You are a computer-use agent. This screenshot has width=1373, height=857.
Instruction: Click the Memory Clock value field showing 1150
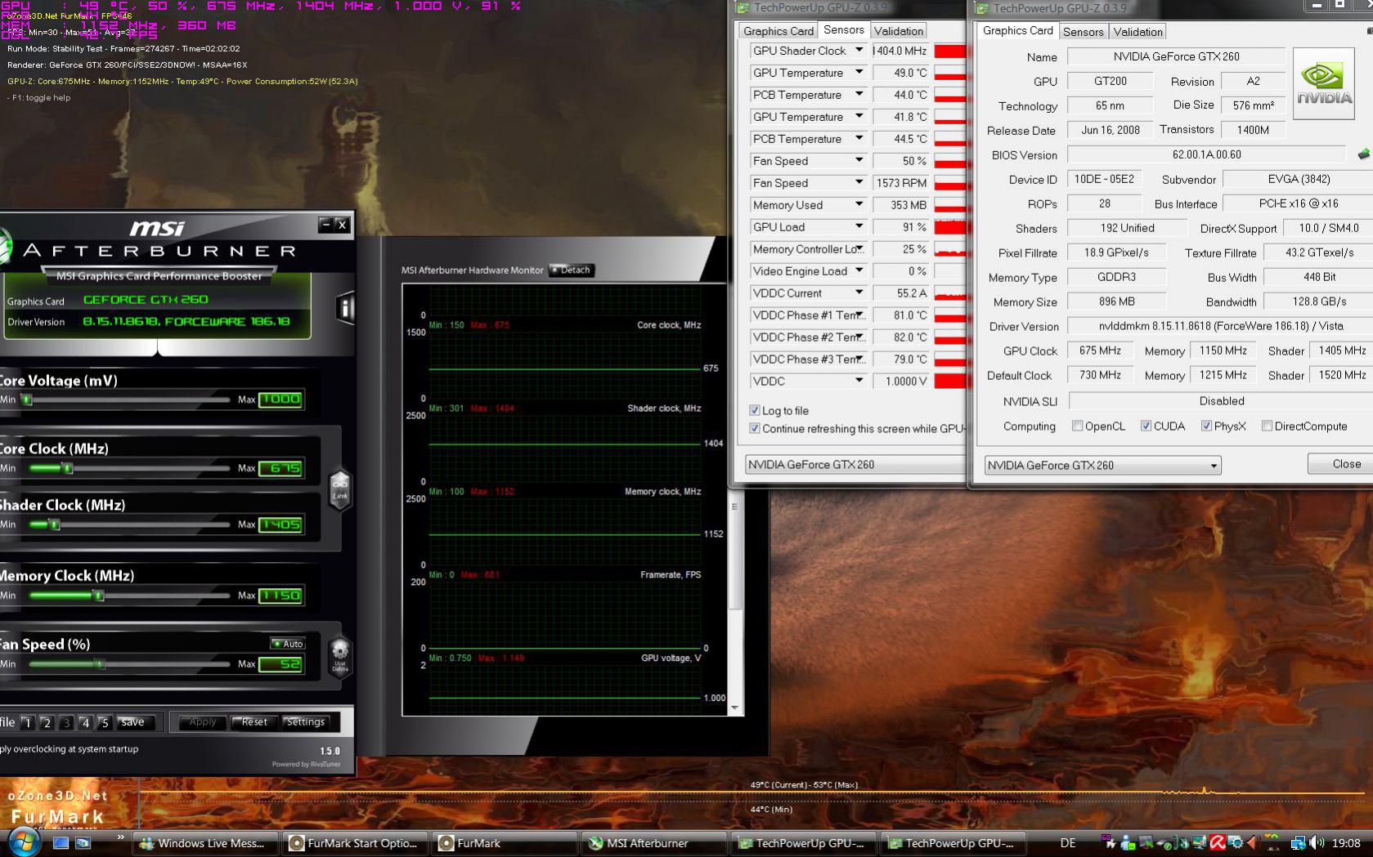(280, 596)
